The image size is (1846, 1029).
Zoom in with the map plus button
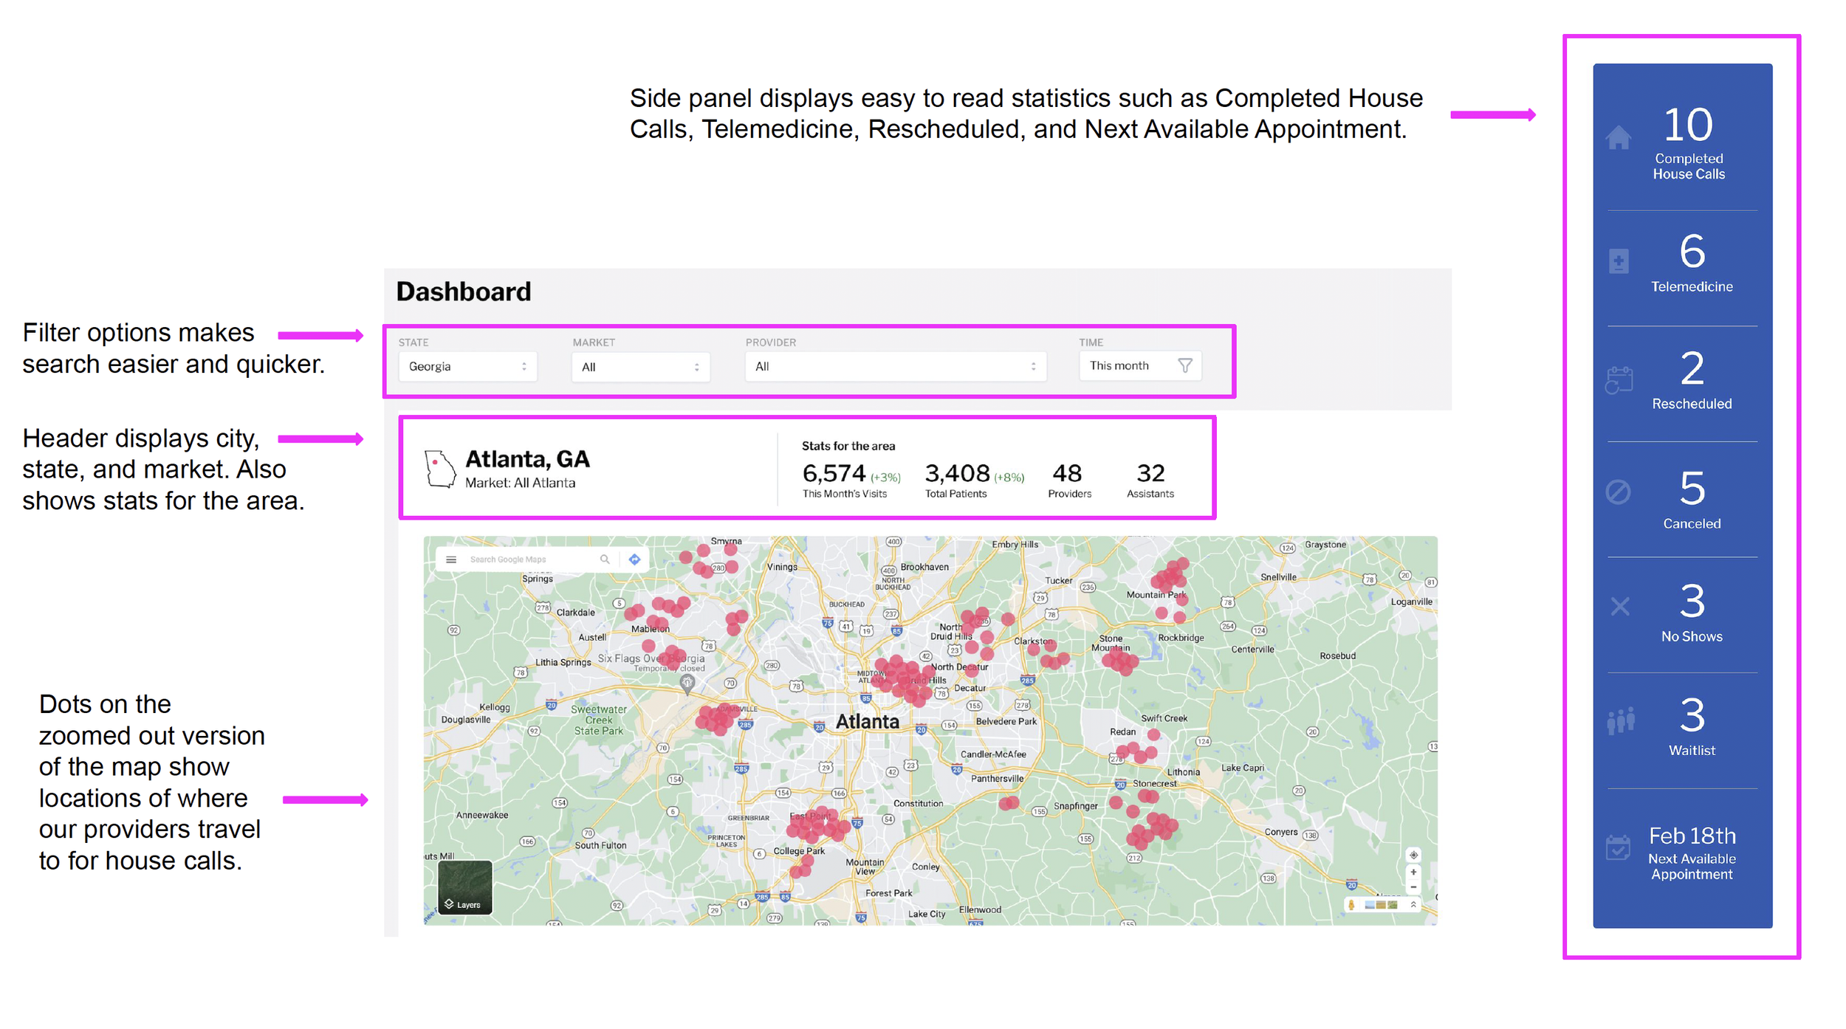(x=1413, y=872)
